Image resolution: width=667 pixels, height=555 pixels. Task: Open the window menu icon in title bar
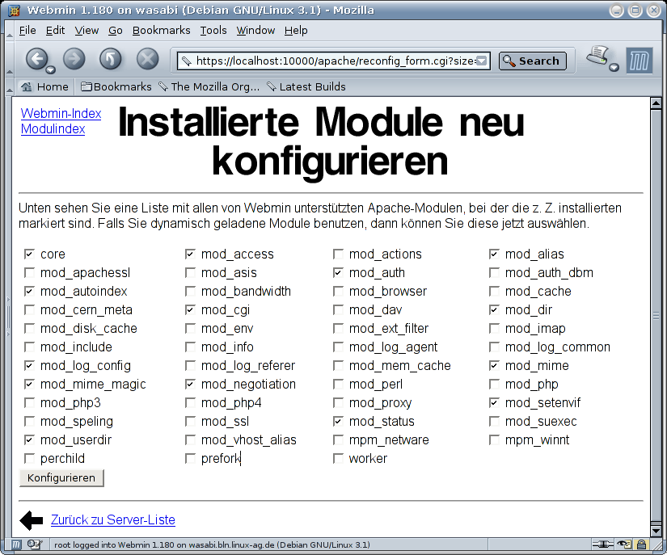[x=14, y=11]
